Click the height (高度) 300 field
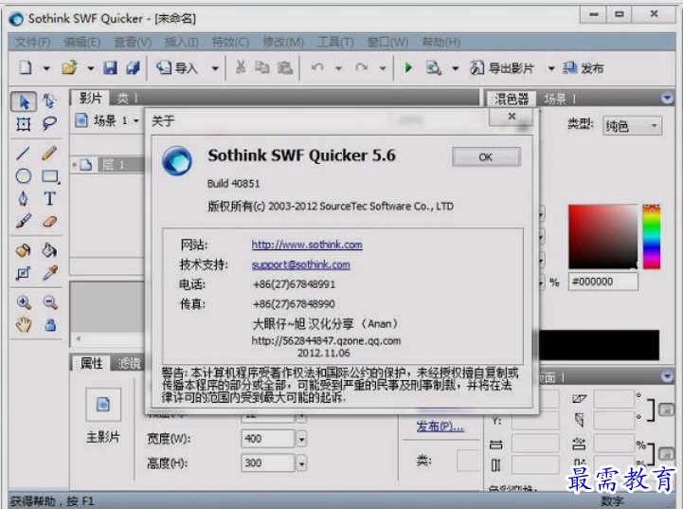The height and width of the screenshot is (509, 683). pyautogui.click(x=268, y=464)
